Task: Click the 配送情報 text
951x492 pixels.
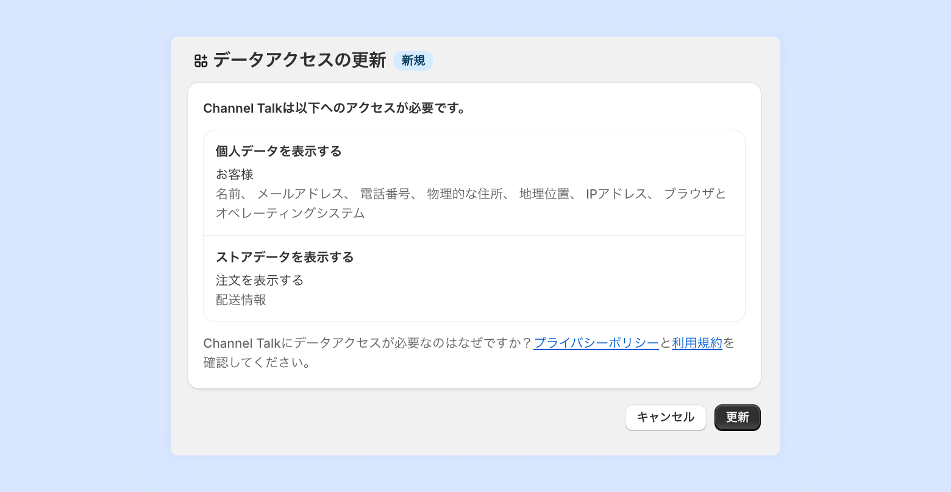Action: click(x=241, y=300)
